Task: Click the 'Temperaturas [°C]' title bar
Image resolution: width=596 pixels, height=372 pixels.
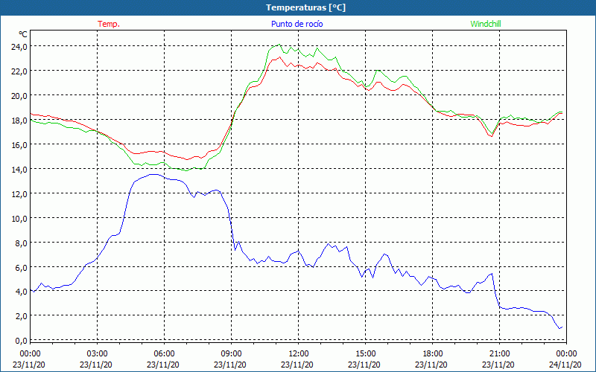Action: coord(298,7)
